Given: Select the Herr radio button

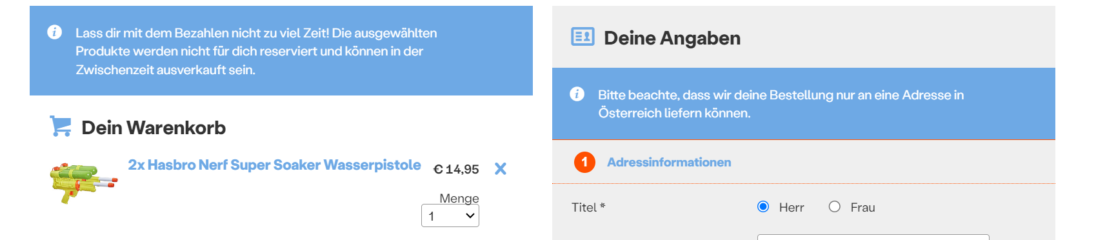Looking at the screenshot, I should [763, 206].
